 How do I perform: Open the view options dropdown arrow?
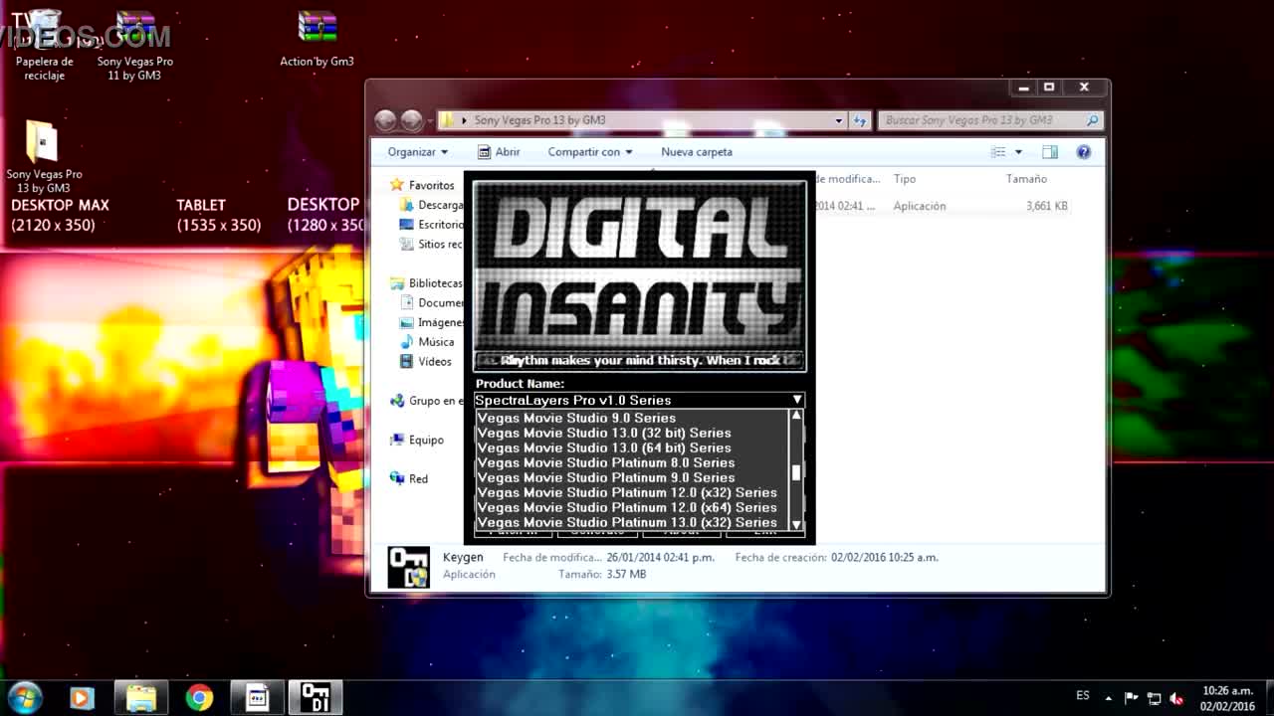[x=1018, y=152]
